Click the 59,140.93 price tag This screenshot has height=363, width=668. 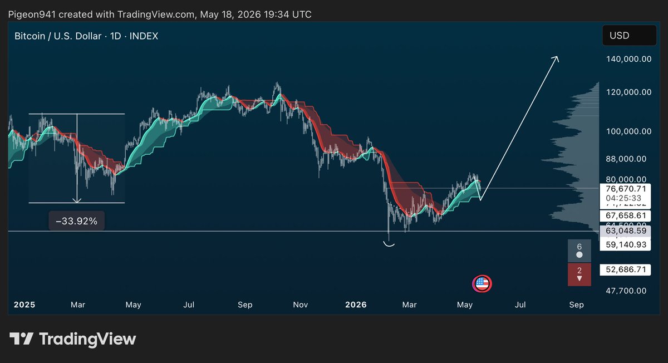pos(626,244)
